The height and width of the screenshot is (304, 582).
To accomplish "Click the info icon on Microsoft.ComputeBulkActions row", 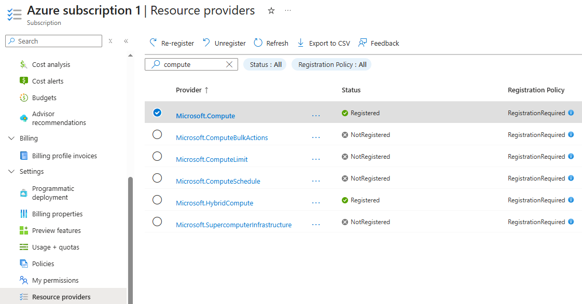I will tap(571, 134).
